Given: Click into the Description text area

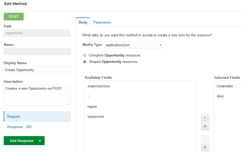Looking at the screenshot, I should (x=37, y=95).
